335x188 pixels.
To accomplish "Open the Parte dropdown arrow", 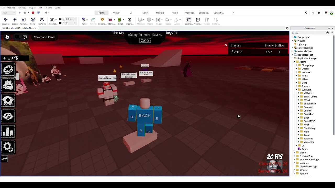I will (x=87, y=20).
